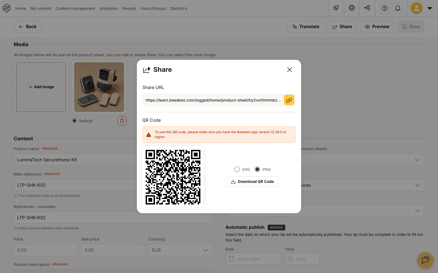438x273 pixels.
Task: Open the Statistics menu
Action: click(x=179, y=8)
